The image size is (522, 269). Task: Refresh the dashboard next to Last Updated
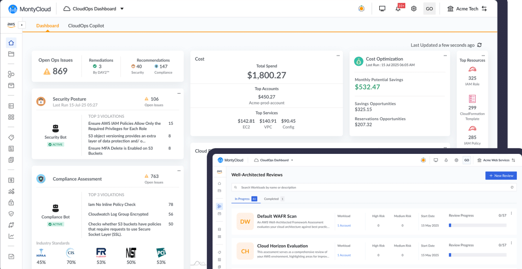pyautogui.click(x=479, y=45)
